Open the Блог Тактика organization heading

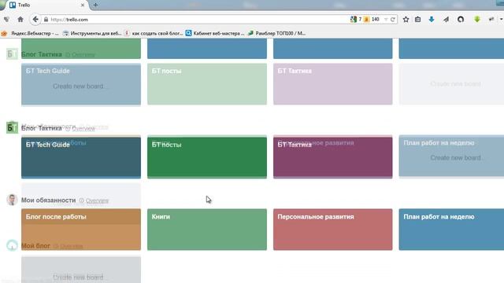[42, 128]
